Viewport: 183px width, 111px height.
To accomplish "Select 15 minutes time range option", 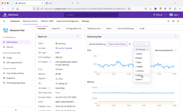I will point(142,50).
